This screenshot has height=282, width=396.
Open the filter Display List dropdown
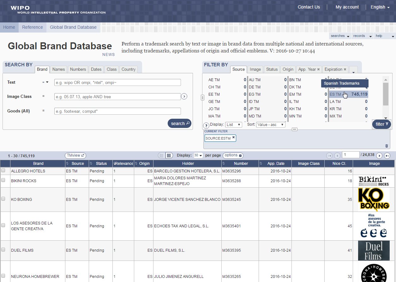[x=234, y=125]
